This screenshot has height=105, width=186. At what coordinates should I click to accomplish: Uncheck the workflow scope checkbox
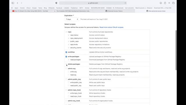66,52
